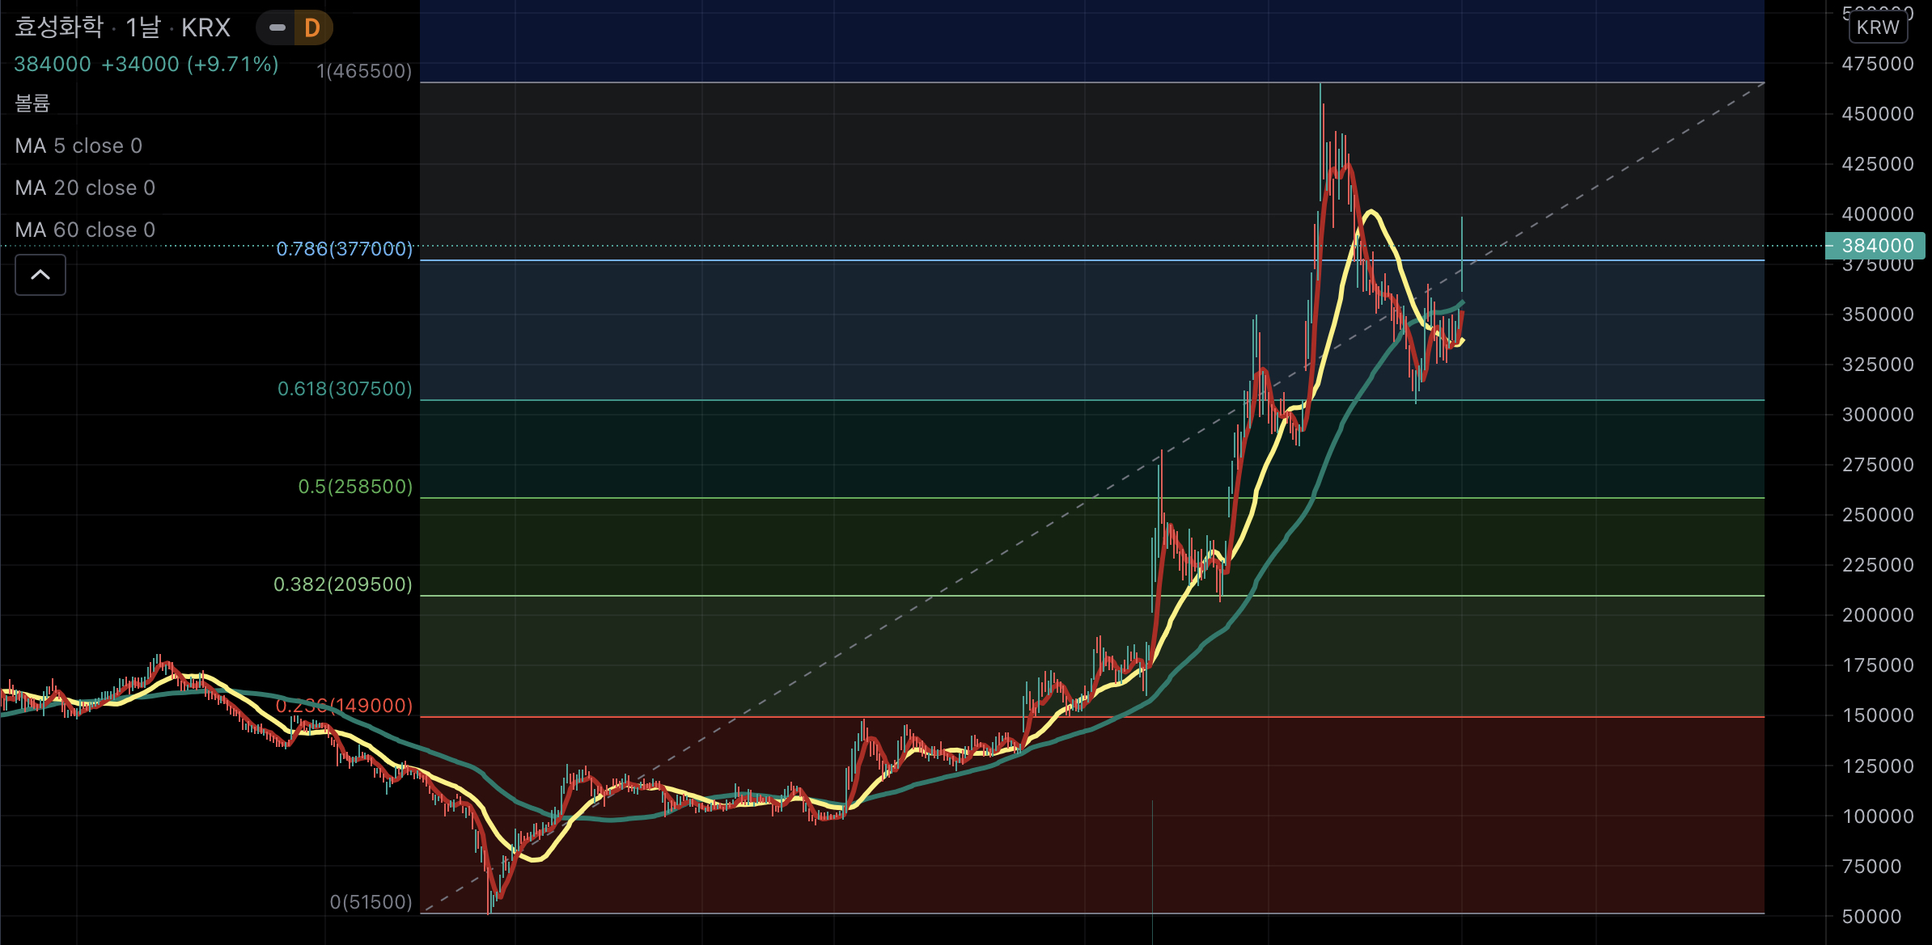Collapse the indicator legend with the chevron

40,275
